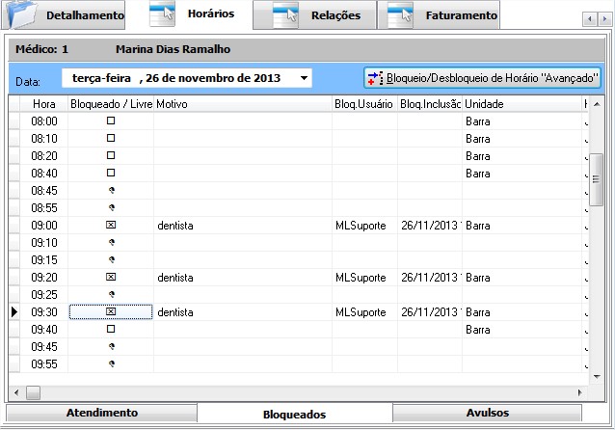Check the 08:00 blocked checkbox

tap(111, 121)
